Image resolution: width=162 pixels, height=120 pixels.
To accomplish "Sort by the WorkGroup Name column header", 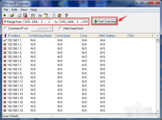I will (42, 35).
